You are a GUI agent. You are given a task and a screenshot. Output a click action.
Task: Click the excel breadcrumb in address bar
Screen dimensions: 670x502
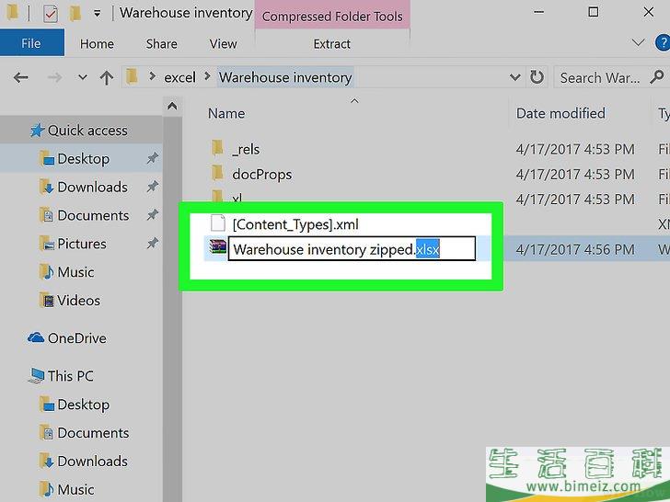[179, 78]
